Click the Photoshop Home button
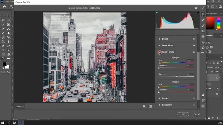 pos(5,7)
